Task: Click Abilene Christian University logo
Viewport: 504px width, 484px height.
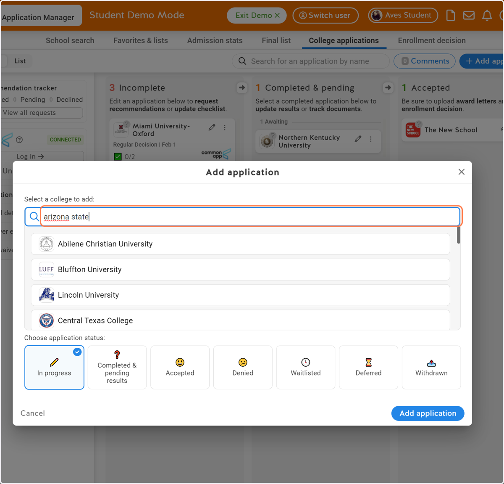Action: point(46,244)
